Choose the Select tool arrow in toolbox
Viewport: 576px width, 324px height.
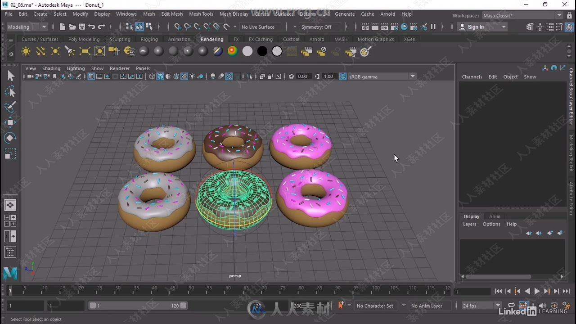pyautogui.click(x=10, y=76)
